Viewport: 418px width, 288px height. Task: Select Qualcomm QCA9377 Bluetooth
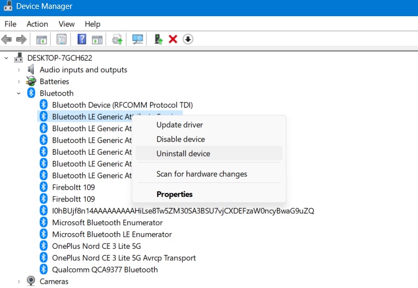[x=105, y=269]
